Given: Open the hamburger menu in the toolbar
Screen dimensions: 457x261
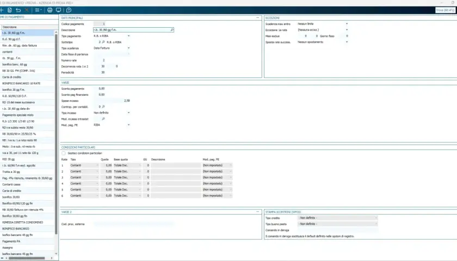Looking at the screenshot, I should [38, 10].
